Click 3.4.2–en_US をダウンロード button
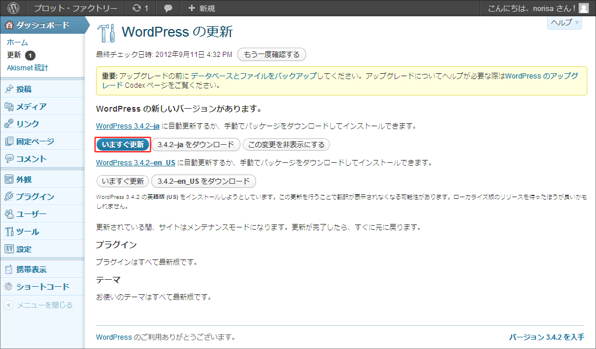This screenshot has width=596, height=349. 204,181
